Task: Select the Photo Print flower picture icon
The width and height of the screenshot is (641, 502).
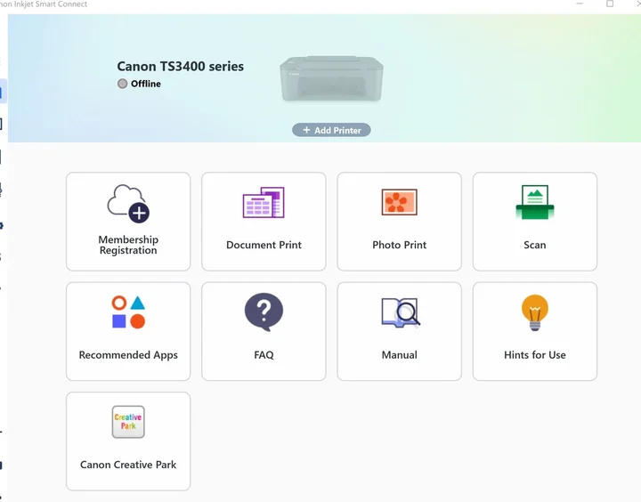Action: point(399,203)
